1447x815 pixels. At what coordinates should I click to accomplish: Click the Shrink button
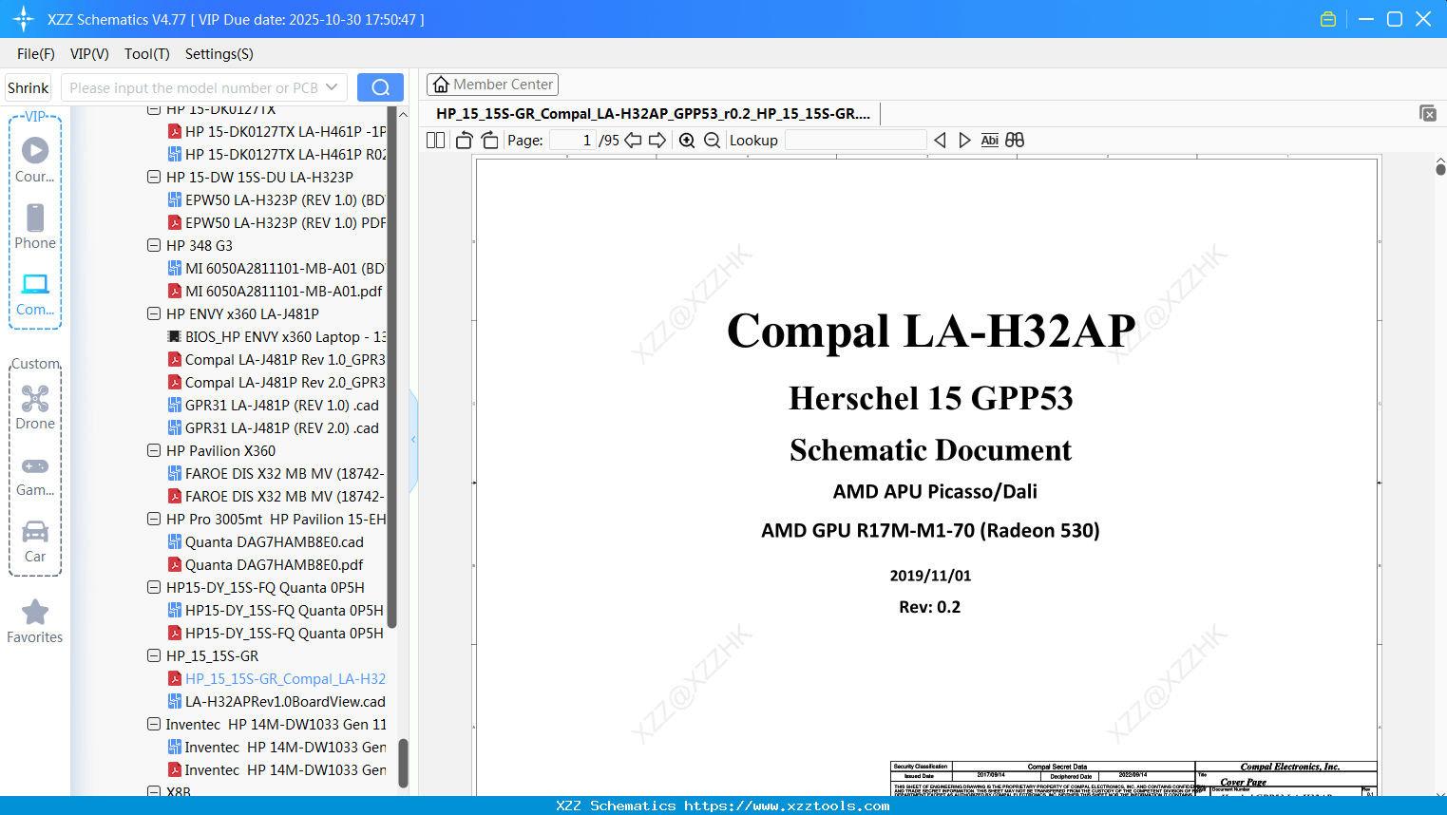28,87
